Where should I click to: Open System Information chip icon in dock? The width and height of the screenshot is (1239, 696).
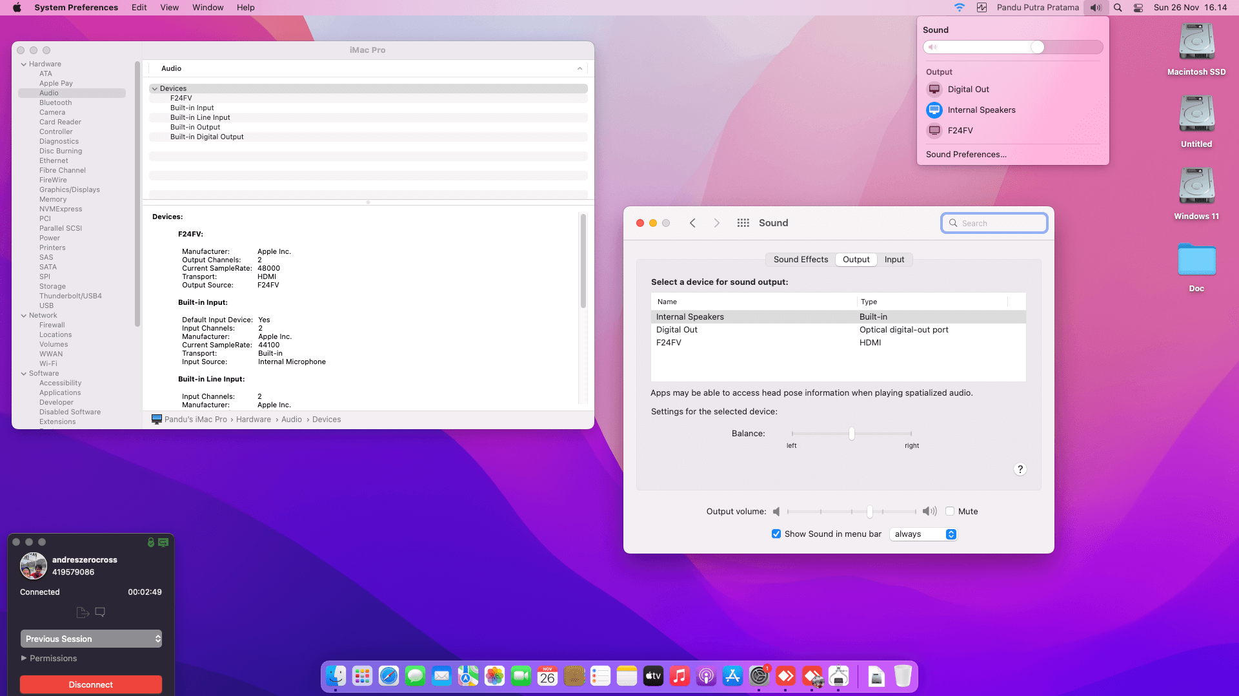point(838,676)
